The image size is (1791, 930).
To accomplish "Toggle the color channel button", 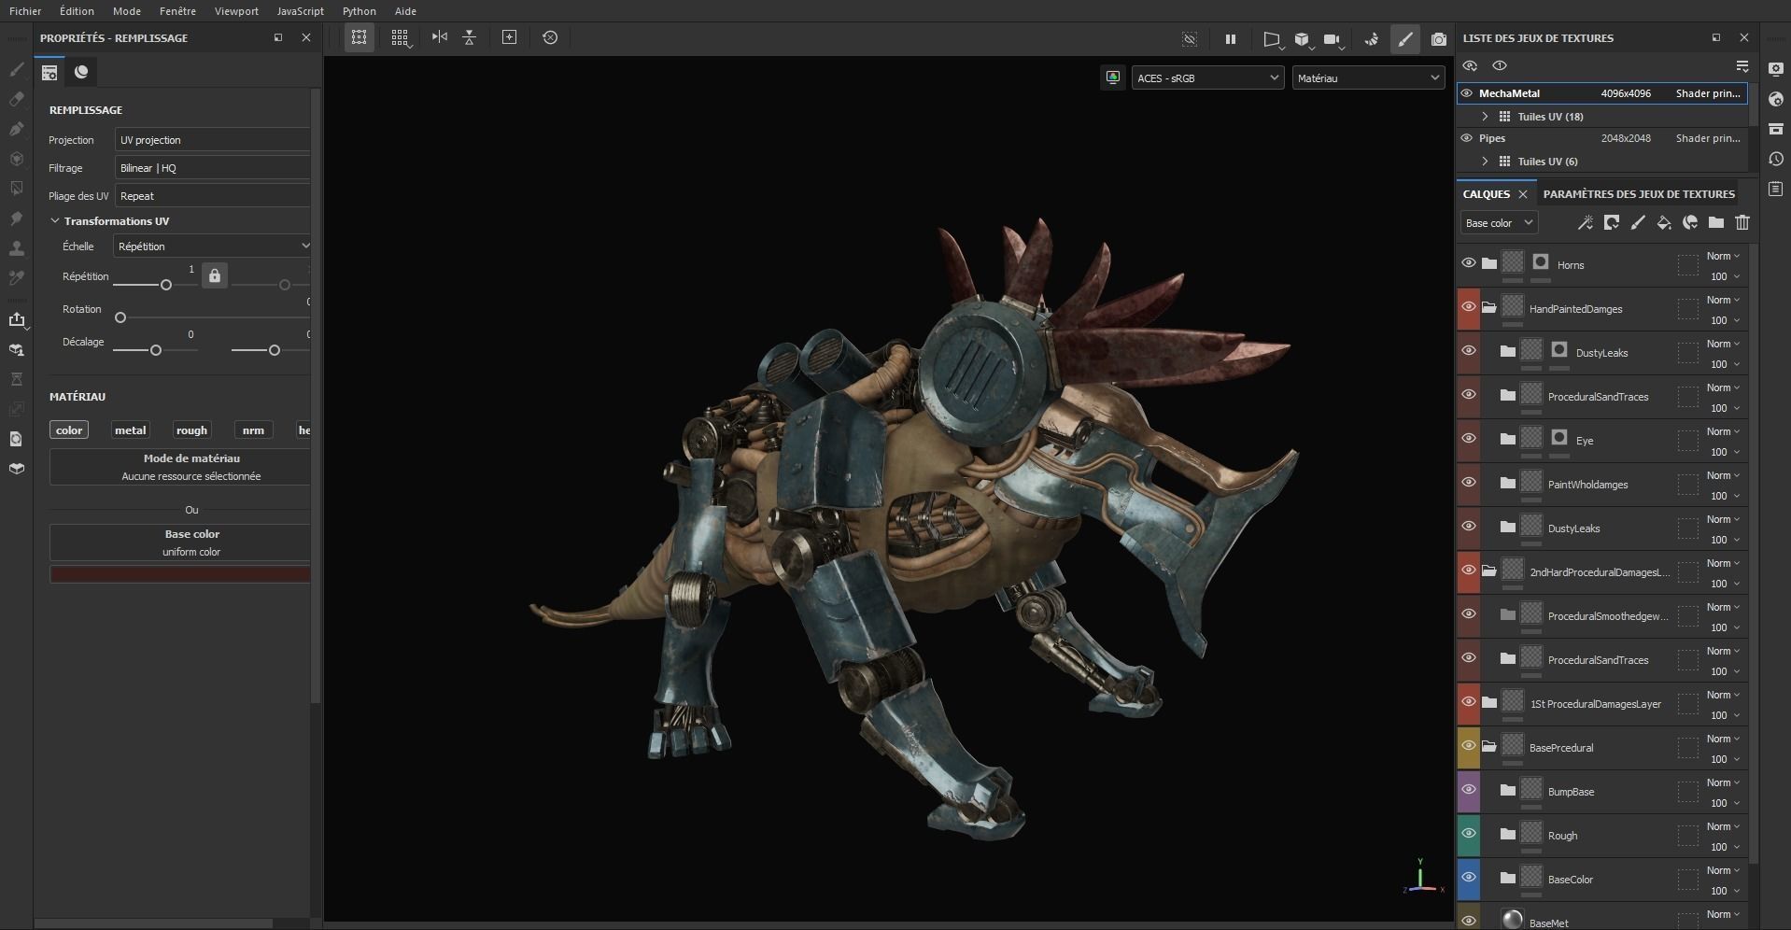I will click(69, 430).
